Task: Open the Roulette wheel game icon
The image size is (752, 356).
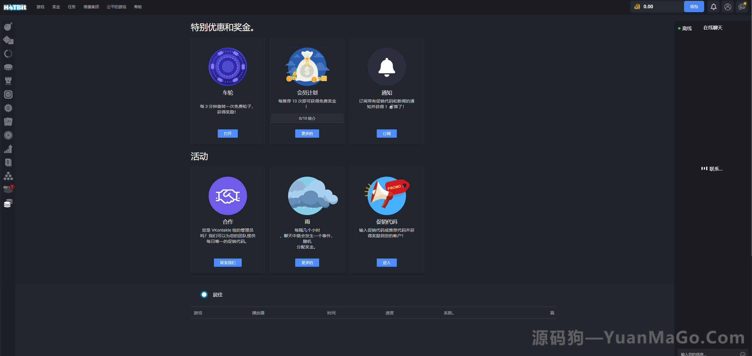Action: [x=8, y=135]
